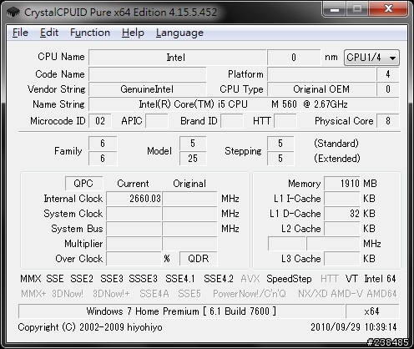
Task: Click the x64 architecture field
Action: click(x=372, y=311)
